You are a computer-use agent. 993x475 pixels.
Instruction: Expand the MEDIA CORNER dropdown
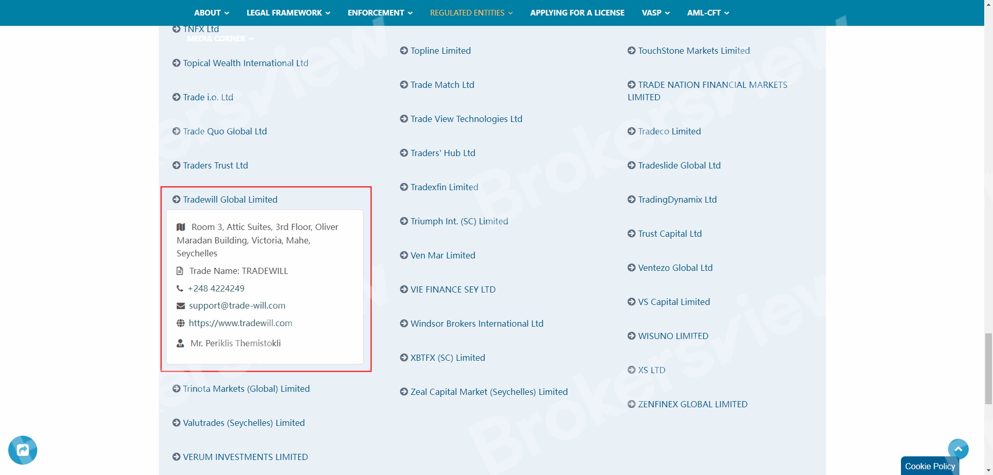coord(220,39)
